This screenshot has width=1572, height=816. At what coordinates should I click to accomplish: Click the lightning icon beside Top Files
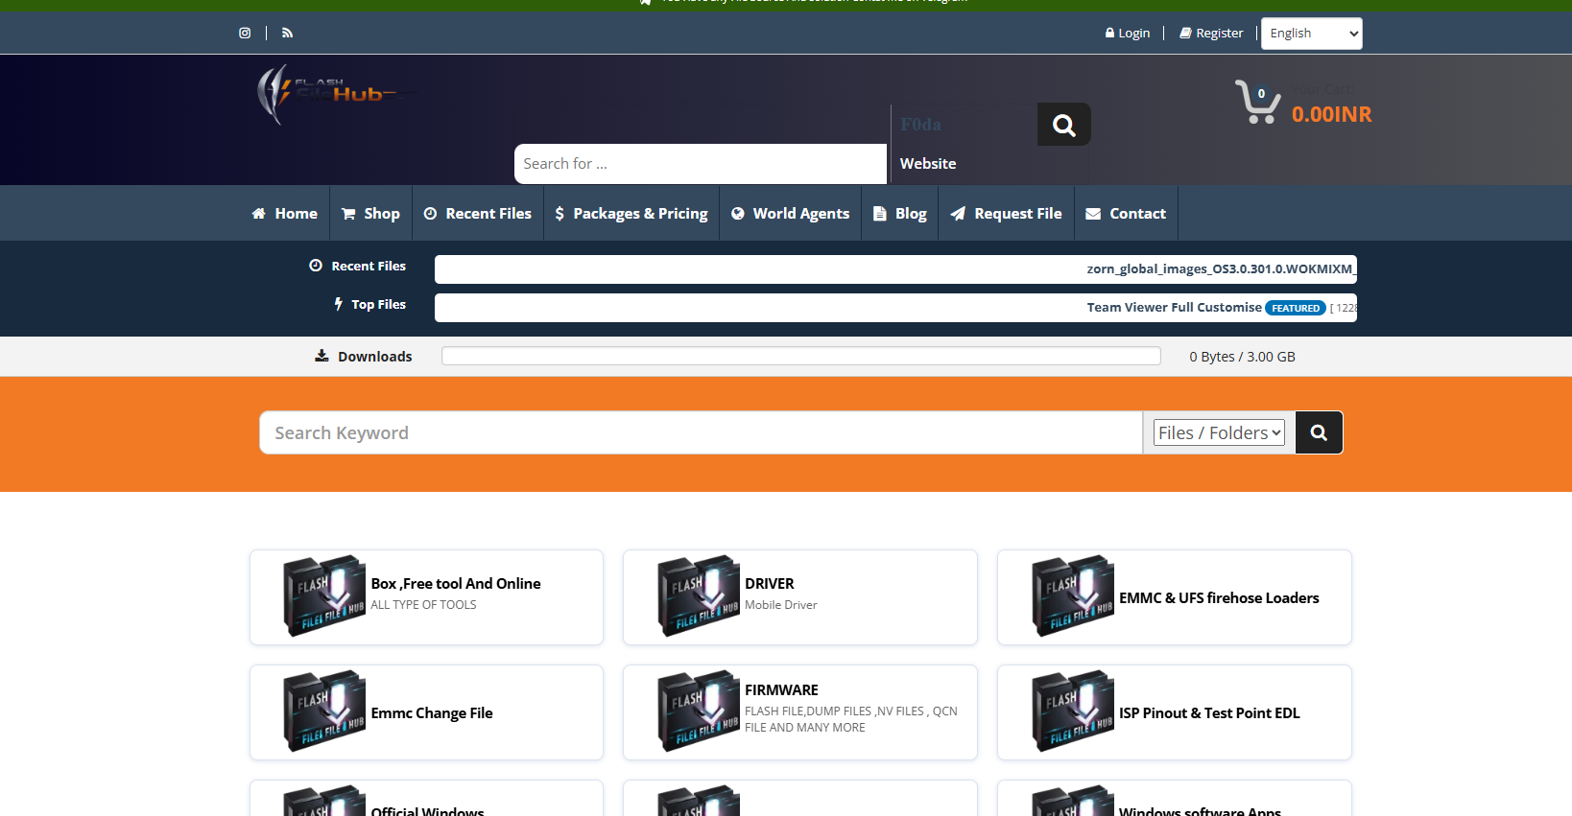click(x=338, y=304)
